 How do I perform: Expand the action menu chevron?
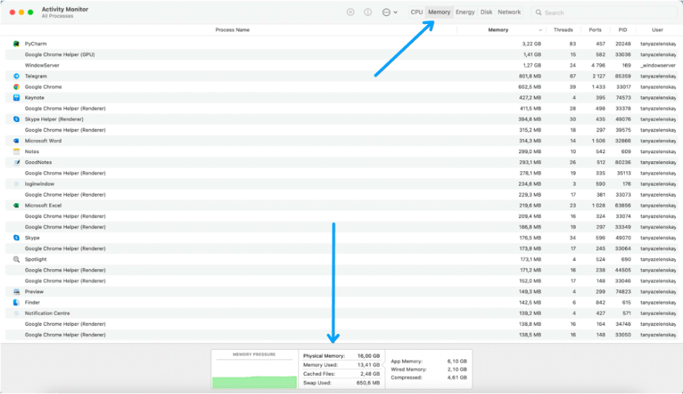pos(396,12)
